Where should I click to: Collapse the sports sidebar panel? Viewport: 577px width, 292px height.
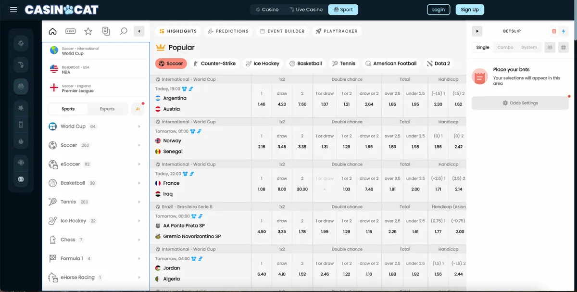click(x=139, y=31)
